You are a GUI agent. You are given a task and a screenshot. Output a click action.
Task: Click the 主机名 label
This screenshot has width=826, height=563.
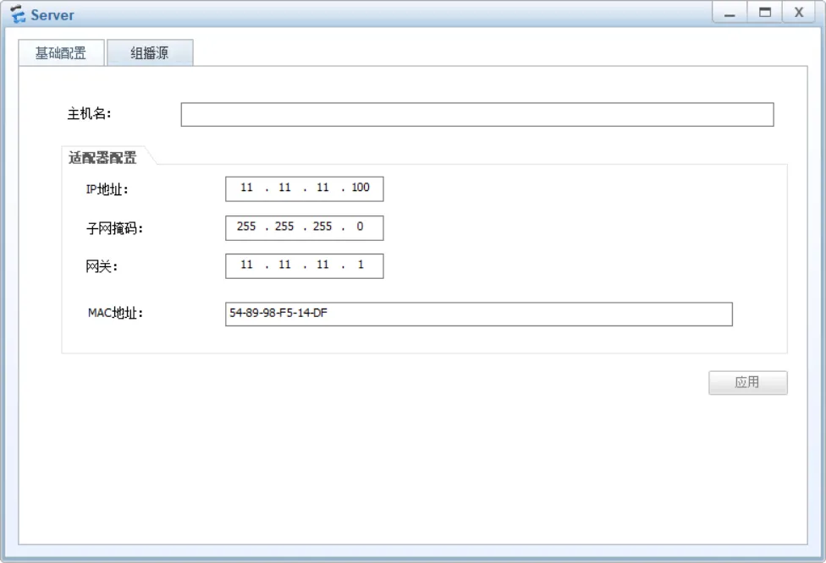click(x=89, y=113)
